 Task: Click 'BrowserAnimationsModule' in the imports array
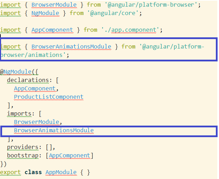(x=54, y=130)
